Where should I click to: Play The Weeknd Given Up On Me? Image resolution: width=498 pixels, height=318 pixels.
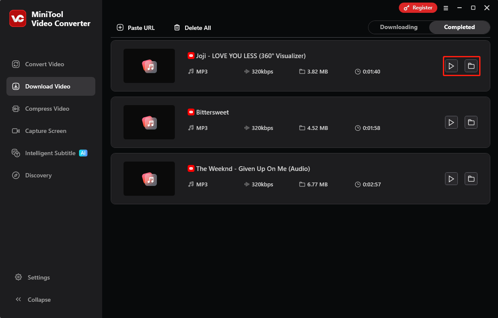[x=451, y=179]
